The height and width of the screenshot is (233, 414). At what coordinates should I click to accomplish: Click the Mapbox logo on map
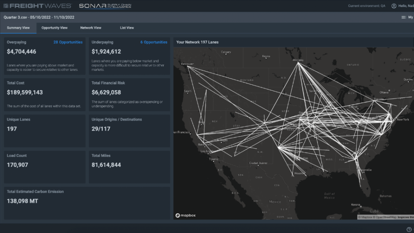(x=186, y=216)
